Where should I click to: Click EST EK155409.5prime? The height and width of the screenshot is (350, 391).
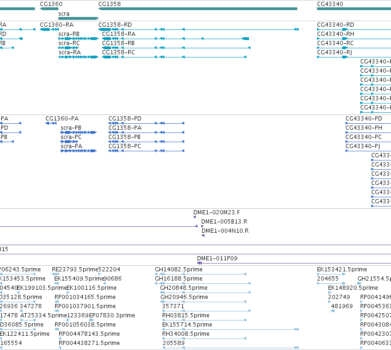coord(79,279)
